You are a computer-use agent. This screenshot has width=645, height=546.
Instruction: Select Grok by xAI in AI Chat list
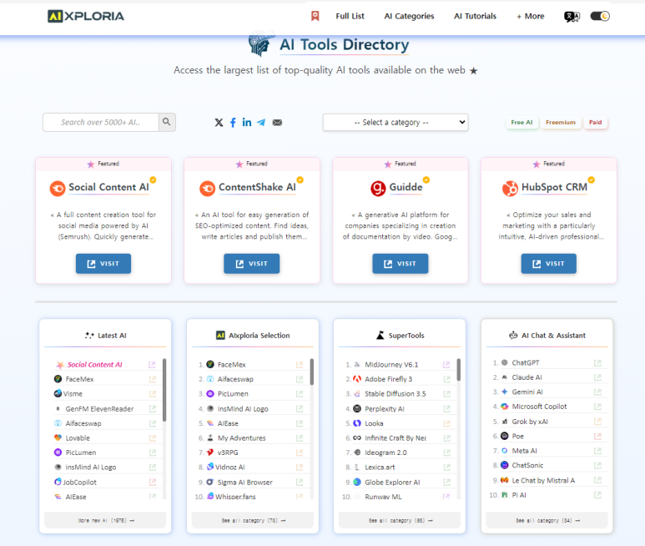530,422
